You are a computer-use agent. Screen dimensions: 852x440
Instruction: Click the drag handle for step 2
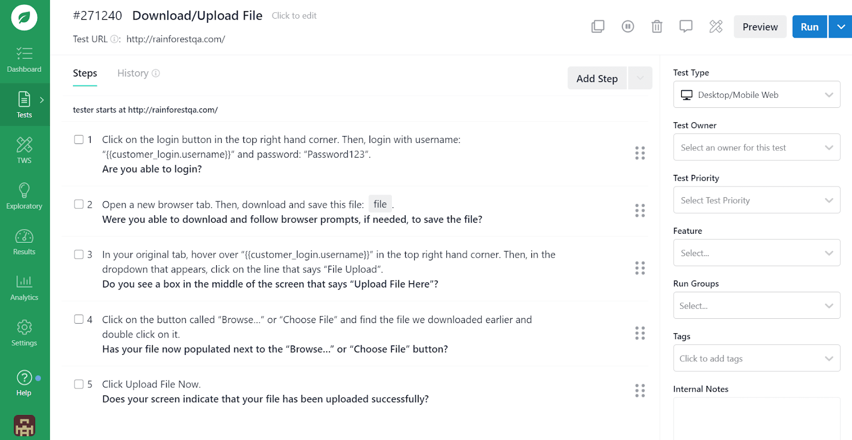[640, 210]
